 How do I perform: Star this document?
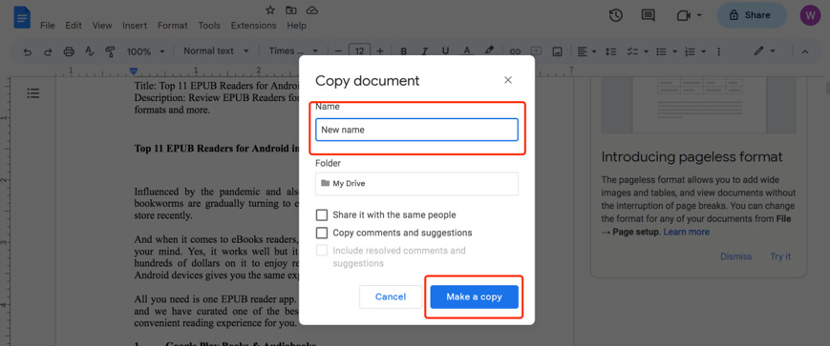click(270, 10)
